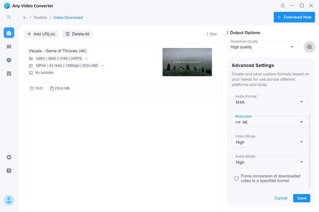Click the subtitles icon beside No subtitles

[x=31, y=73]
